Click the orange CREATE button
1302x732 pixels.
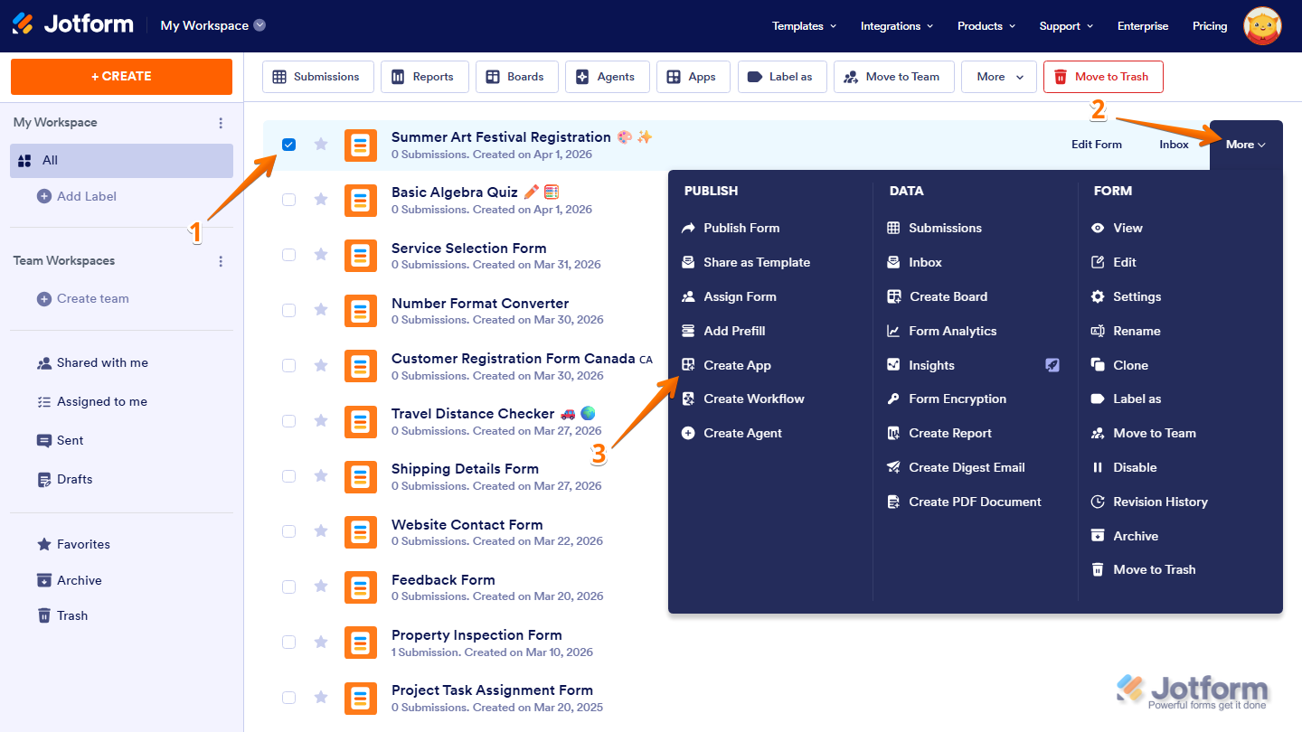[120, 77]
